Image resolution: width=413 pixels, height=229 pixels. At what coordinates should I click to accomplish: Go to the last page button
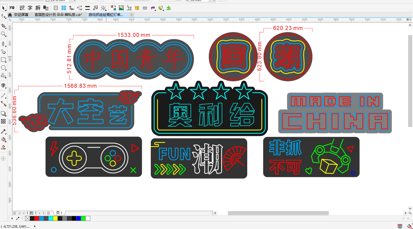(44, 213)
